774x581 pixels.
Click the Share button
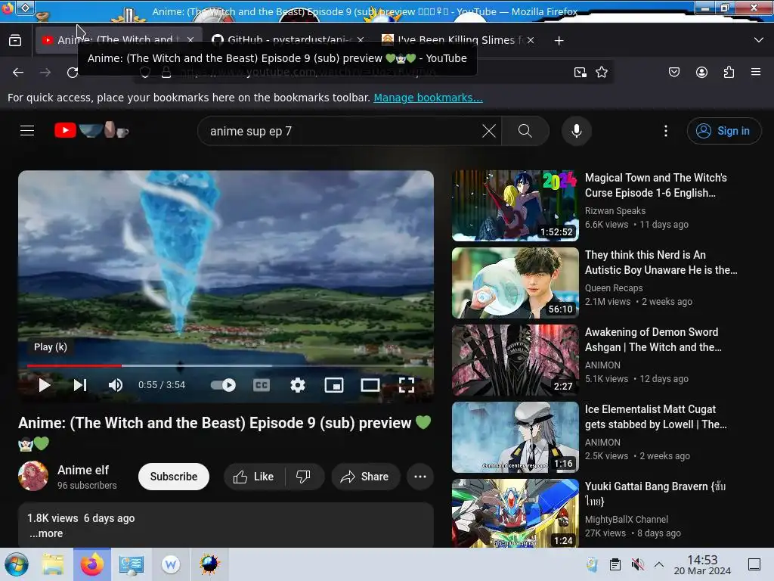point(365,477)
